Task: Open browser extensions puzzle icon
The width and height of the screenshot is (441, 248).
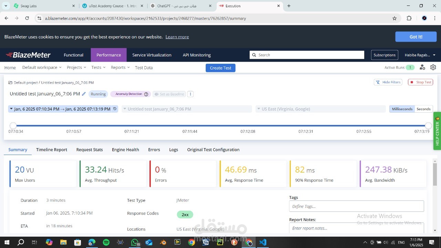Action: (x=409, y=18)
